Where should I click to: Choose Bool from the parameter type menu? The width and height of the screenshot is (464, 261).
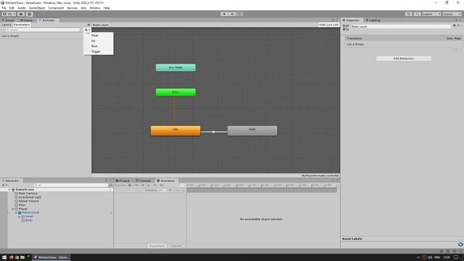coord(99,46)
